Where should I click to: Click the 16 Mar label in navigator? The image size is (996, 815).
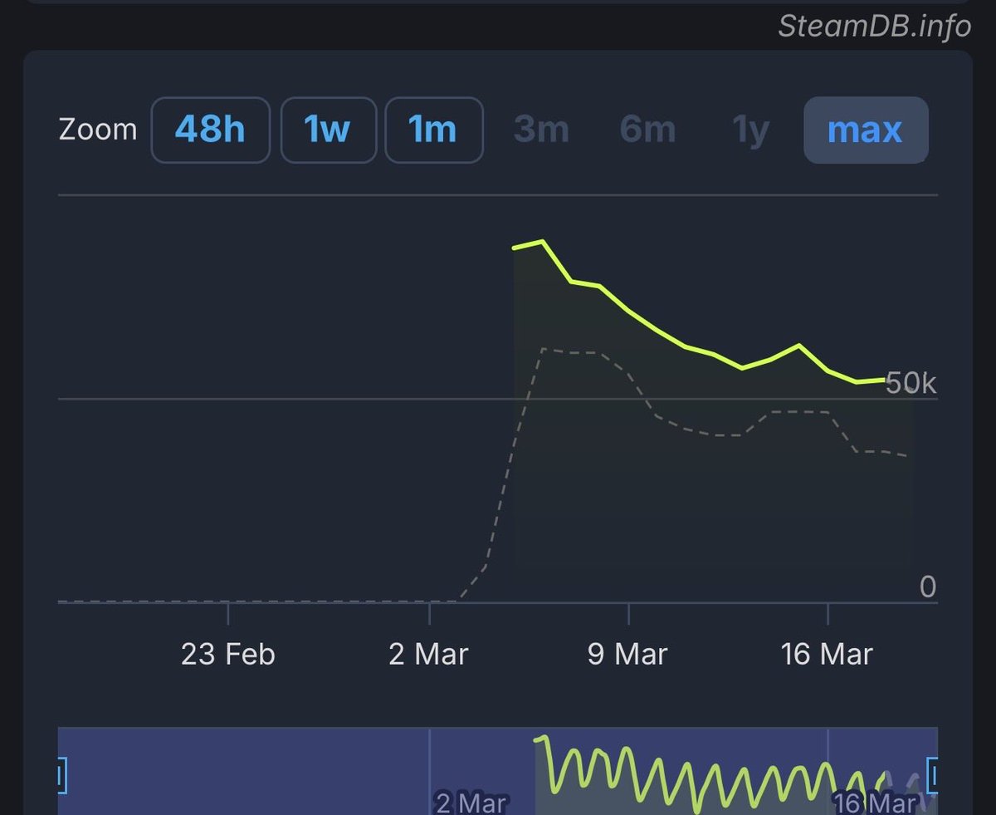[876, 803]
